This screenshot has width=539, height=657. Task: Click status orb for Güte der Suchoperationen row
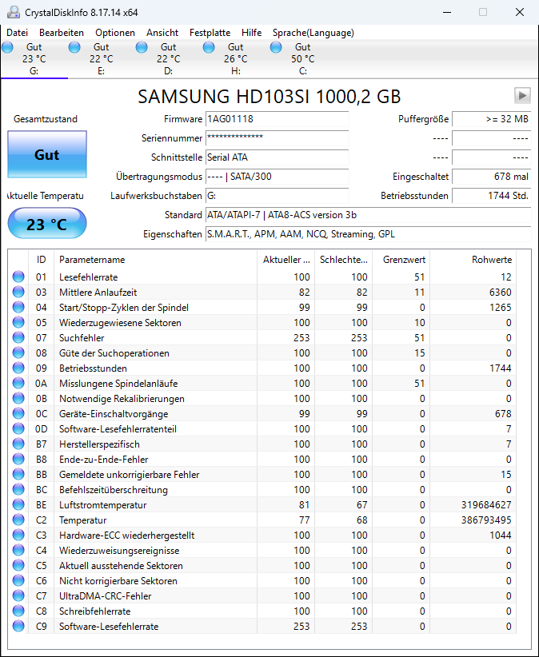coord(18,352)
